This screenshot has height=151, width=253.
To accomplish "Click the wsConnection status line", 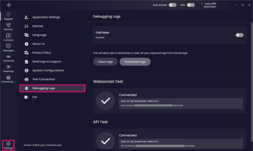I will [x=152, y=106].
